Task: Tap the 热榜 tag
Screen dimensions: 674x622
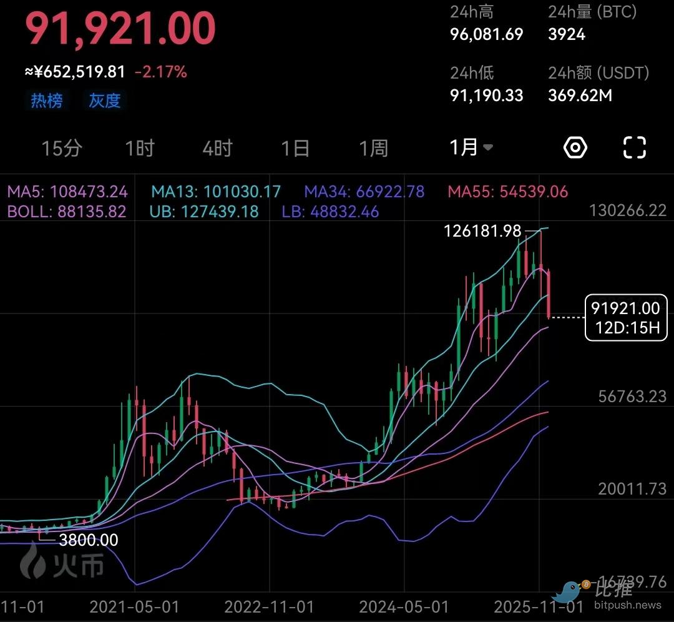Action: click(x=47, y=101)
